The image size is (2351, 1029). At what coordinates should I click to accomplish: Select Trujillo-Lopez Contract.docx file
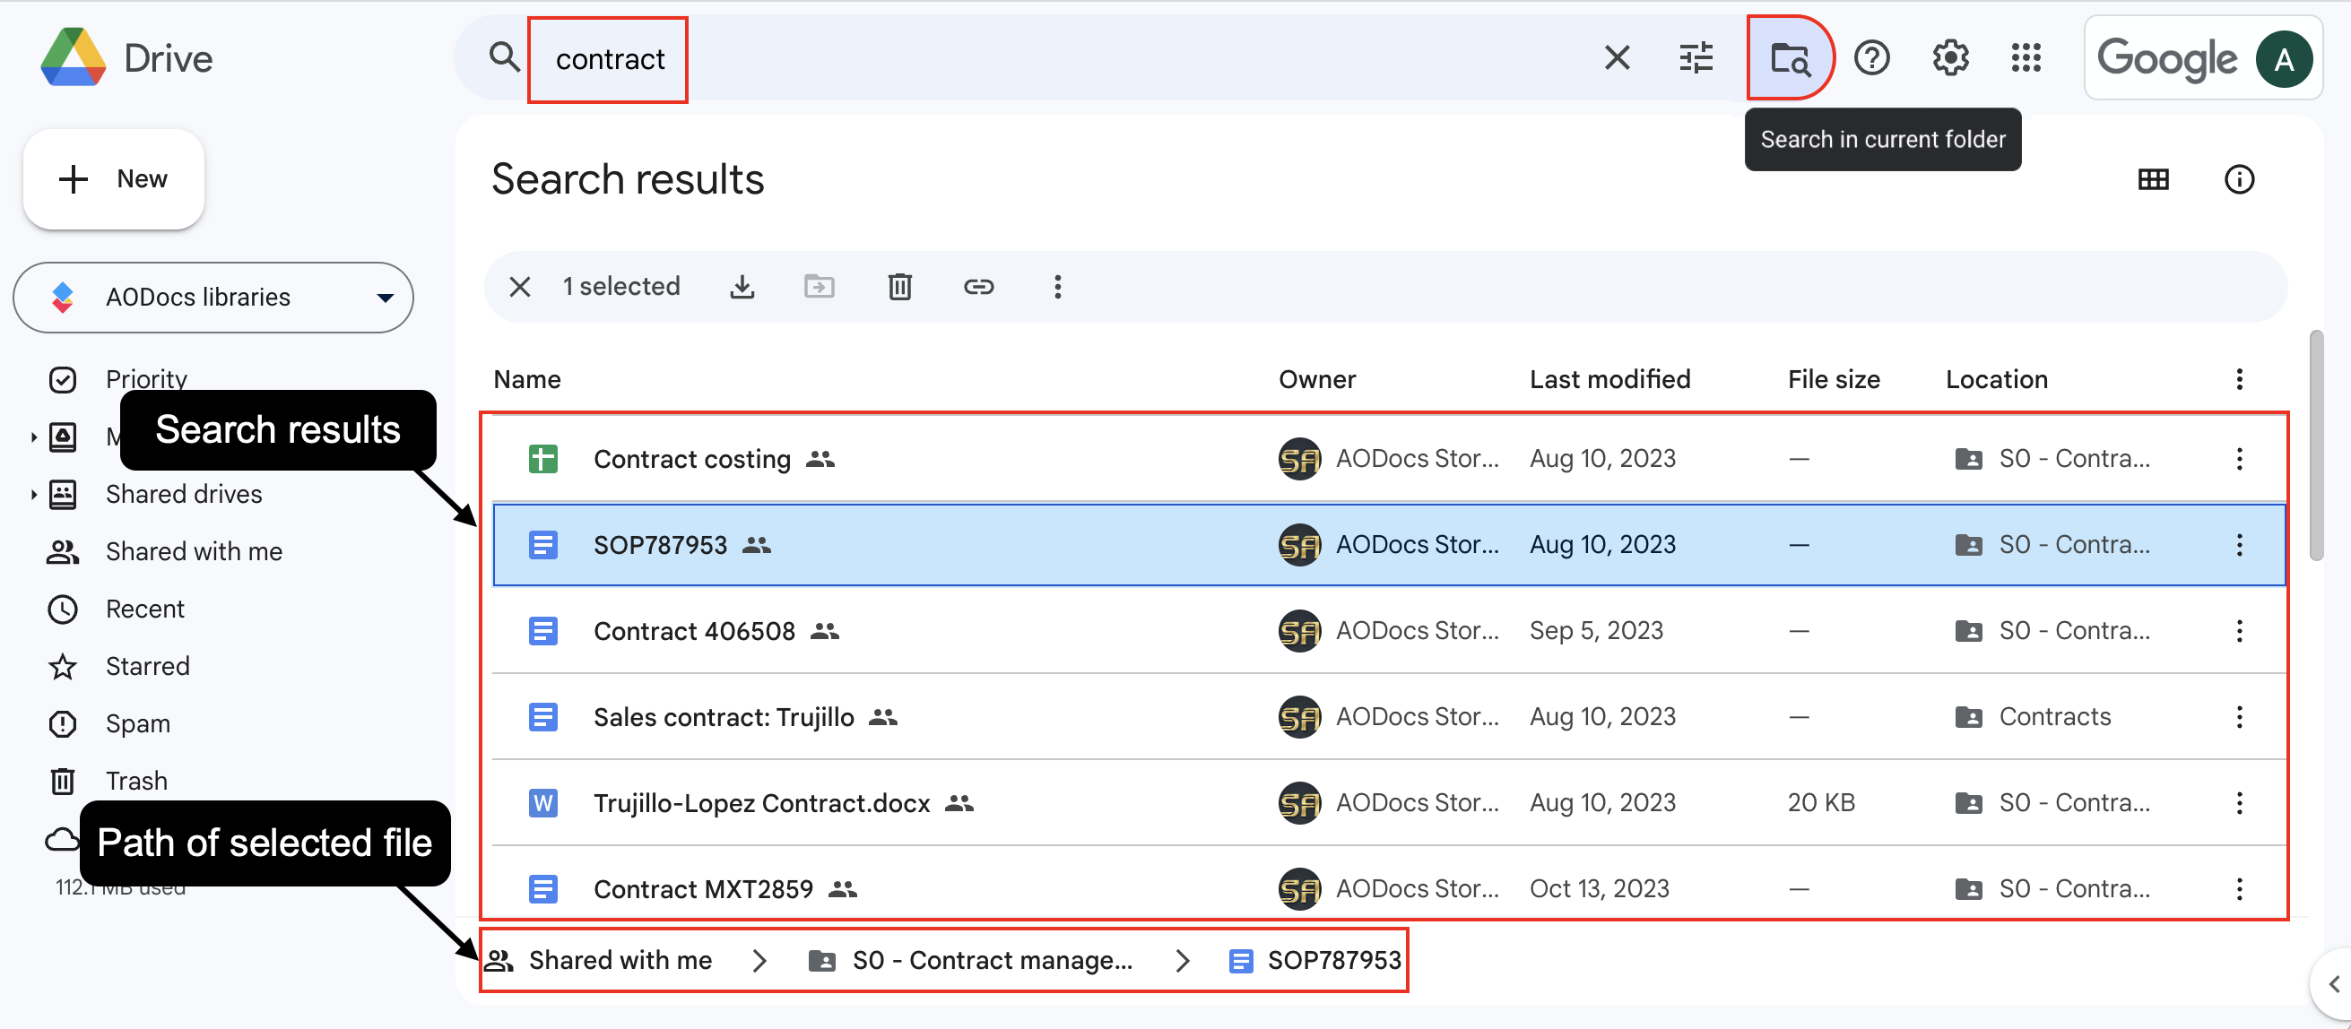pos(1389,803)
